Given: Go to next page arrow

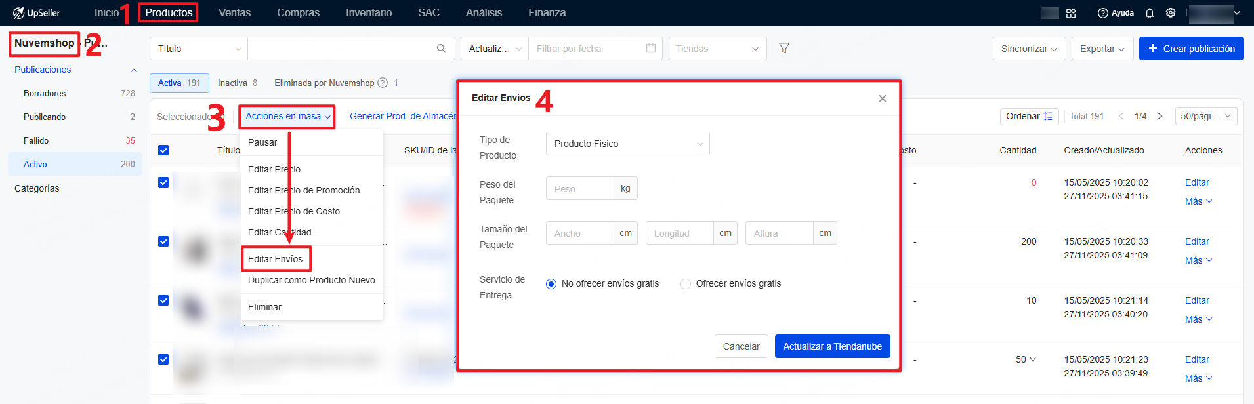Looking at the screenshot, I should pyautogui.click(x=1160, y=116).
